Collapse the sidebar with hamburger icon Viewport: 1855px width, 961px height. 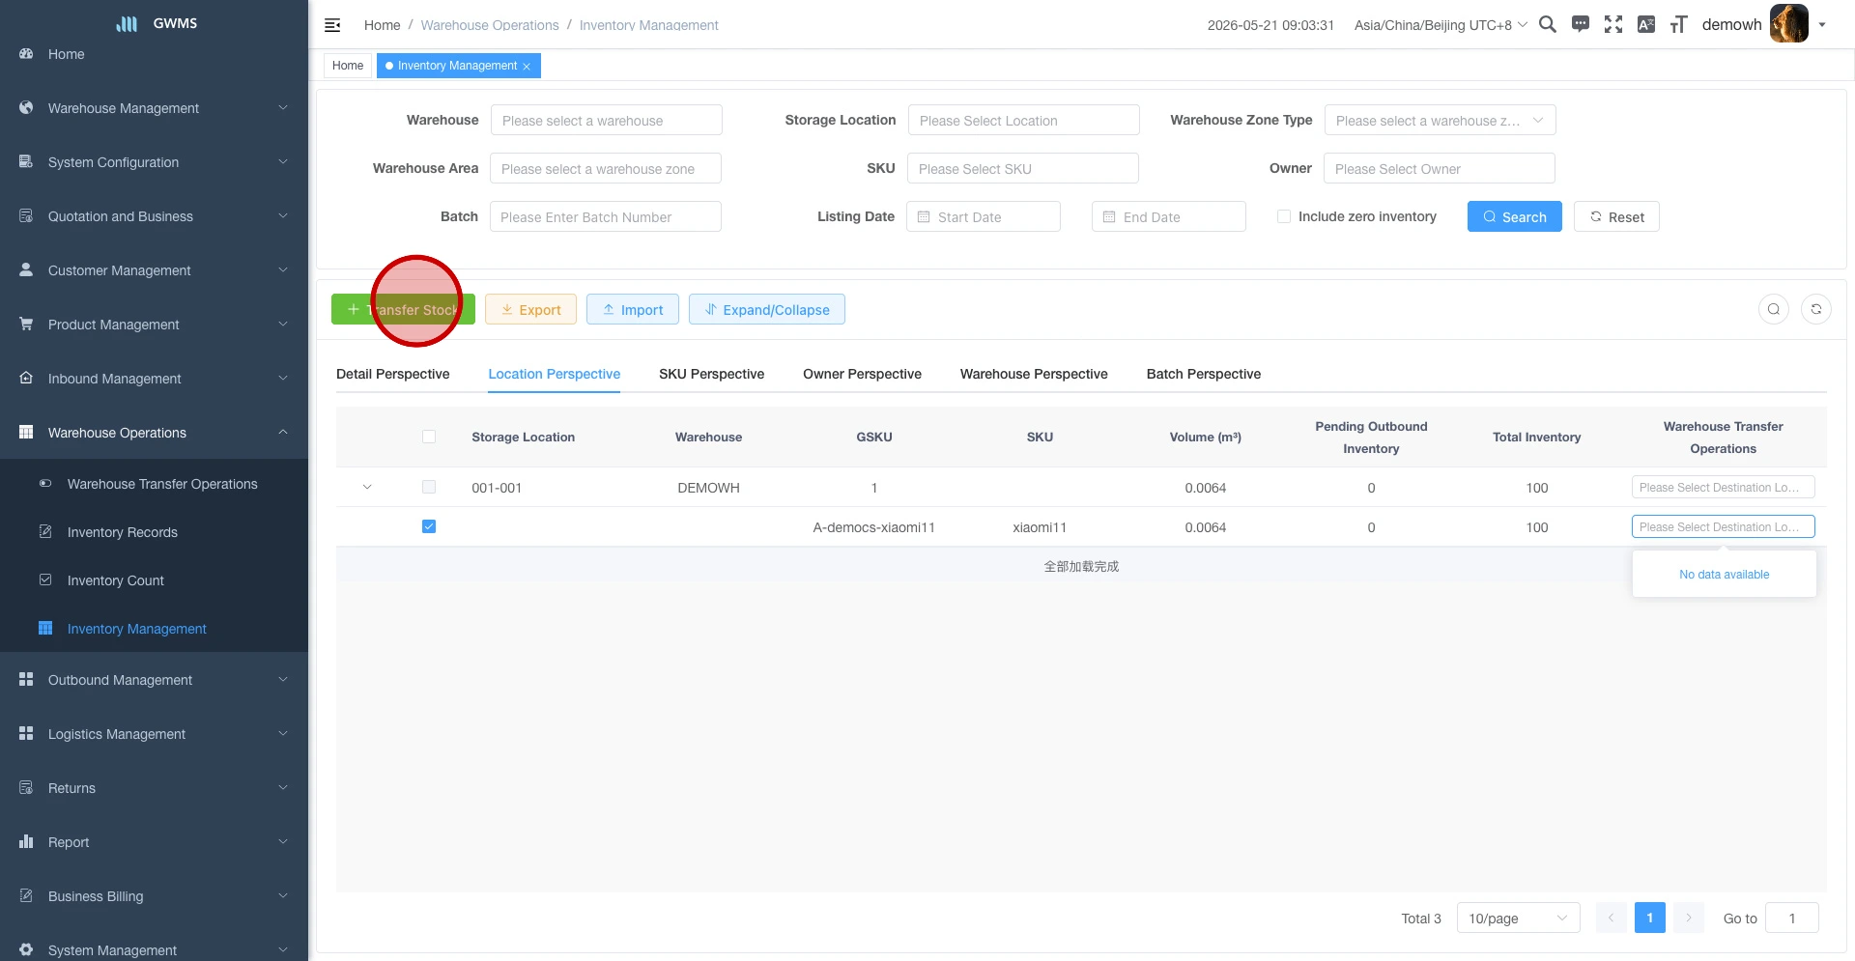pos(332,25)
